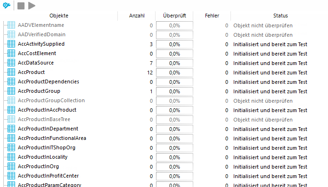
Task: Click the table icon for AccActivitySupplied
Action: click(x=11, y=44)
